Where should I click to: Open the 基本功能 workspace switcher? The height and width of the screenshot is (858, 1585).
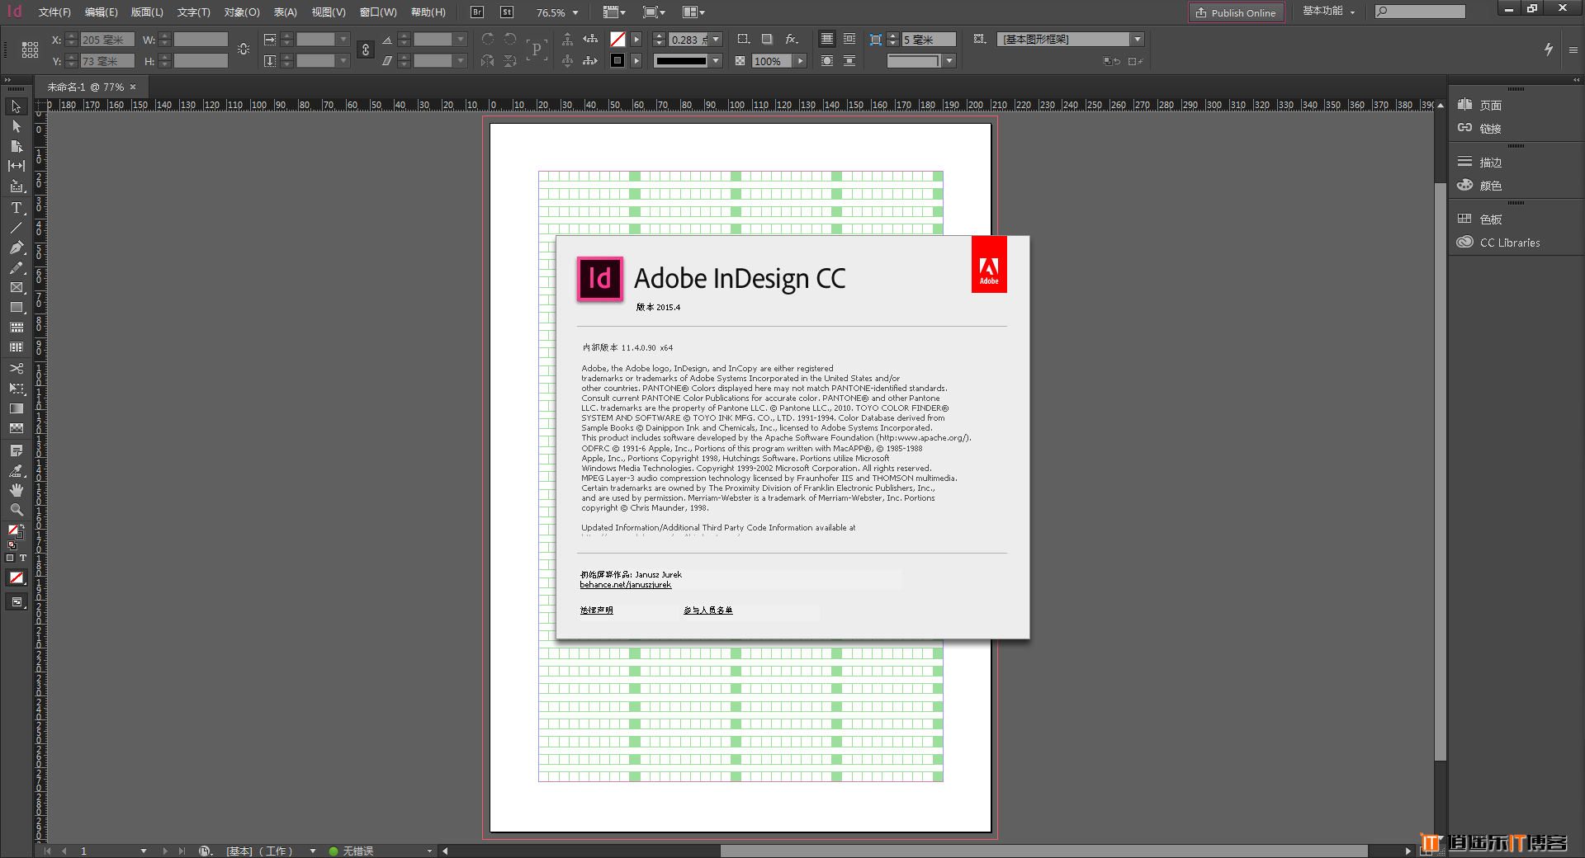1328,12
